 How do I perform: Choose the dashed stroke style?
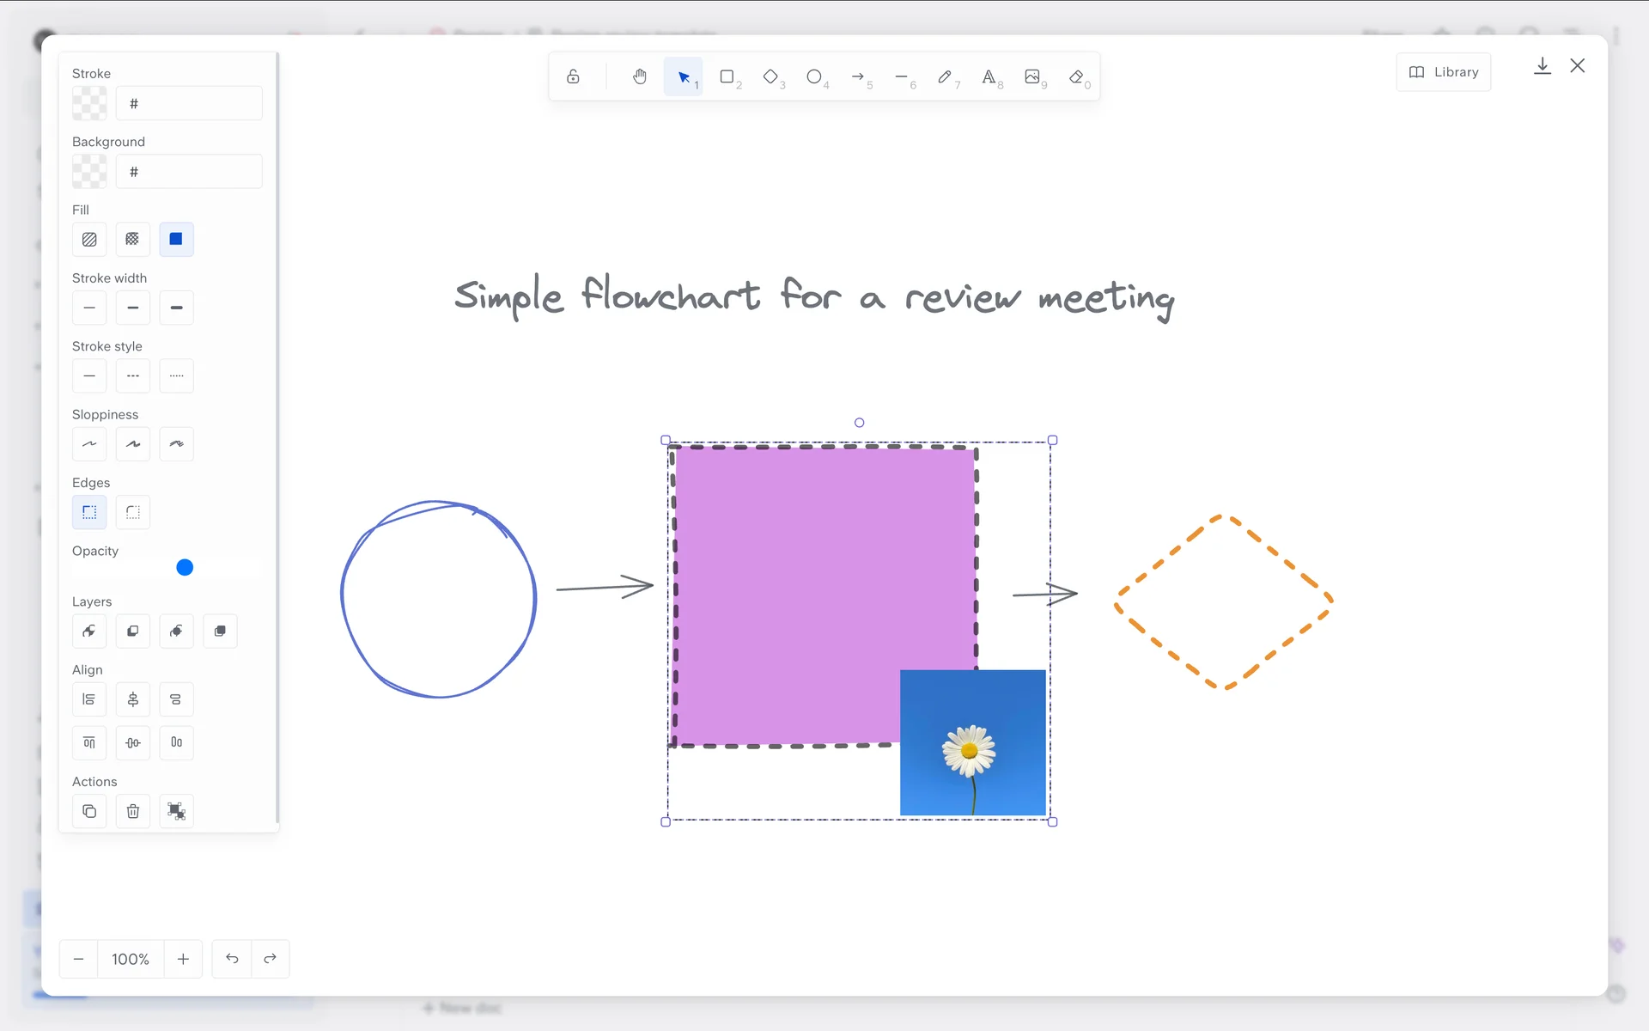pyautogui.click(x=133, y=376)
